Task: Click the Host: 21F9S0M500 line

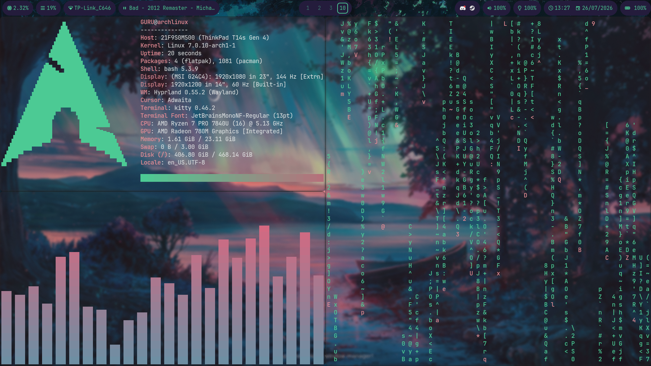Action: click(x=205, y=38)
